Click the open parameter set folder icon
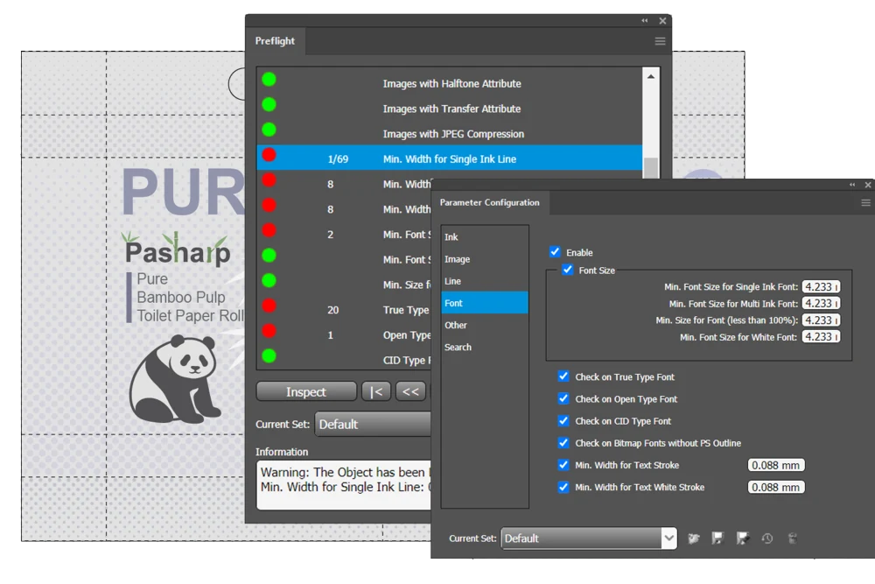Screen dimensions: 875x584 tap(693, 538)
